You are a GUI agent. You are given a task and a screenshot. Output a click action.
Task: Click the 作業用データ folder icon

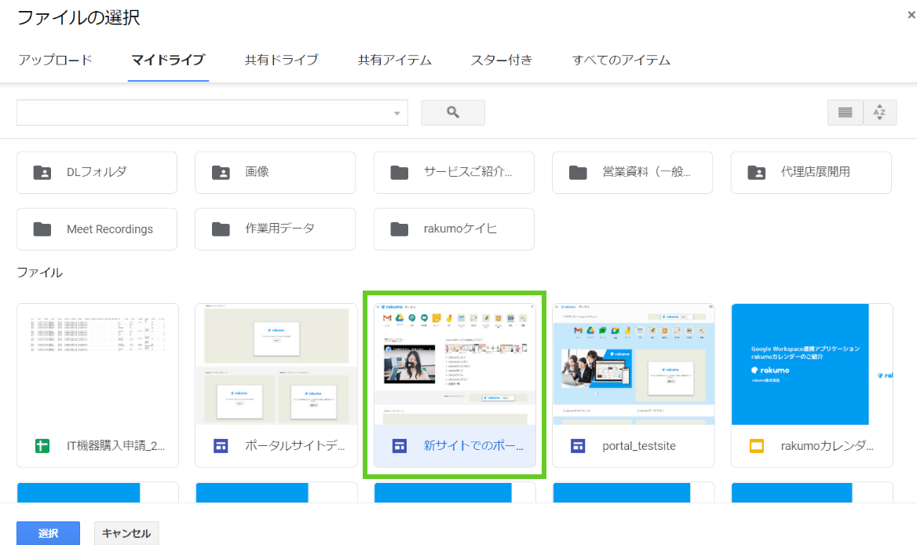pos(221,229)
